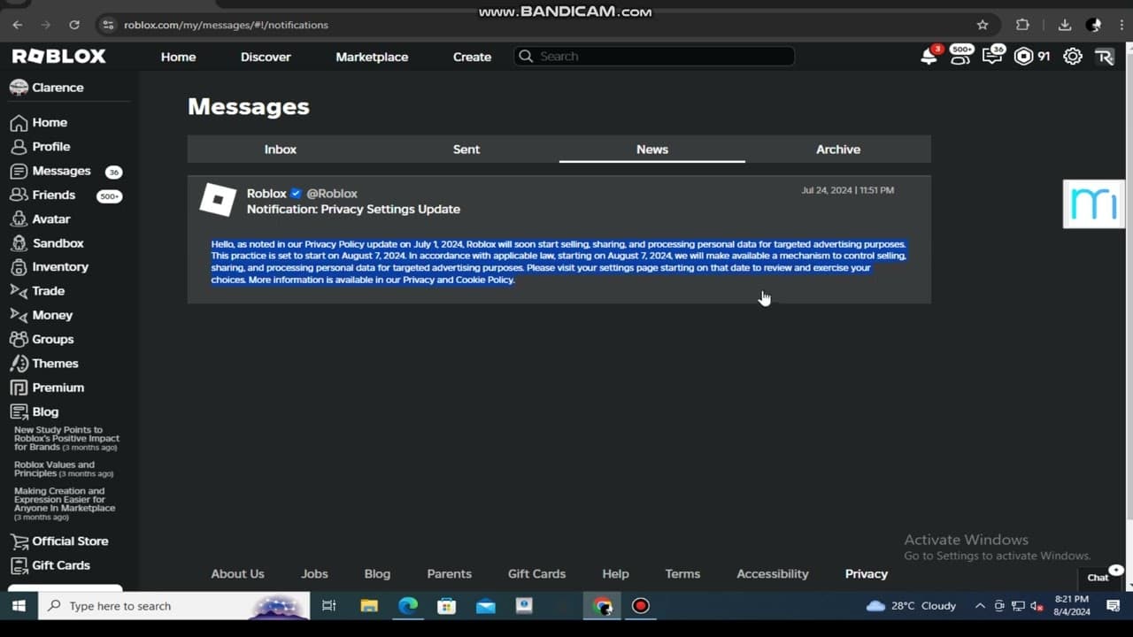
Task: Open the Official Store icon in the sidebar
Action: click(x=19, y=541)
